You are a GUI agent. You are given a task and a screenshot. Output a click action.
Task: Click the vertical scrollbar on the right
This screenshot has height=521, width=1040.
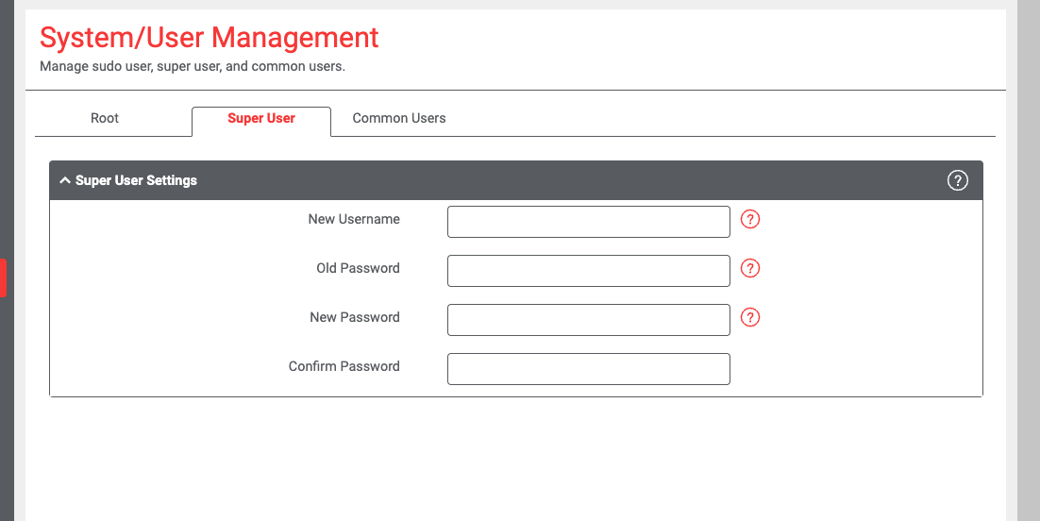click(x=1028, y=260)
